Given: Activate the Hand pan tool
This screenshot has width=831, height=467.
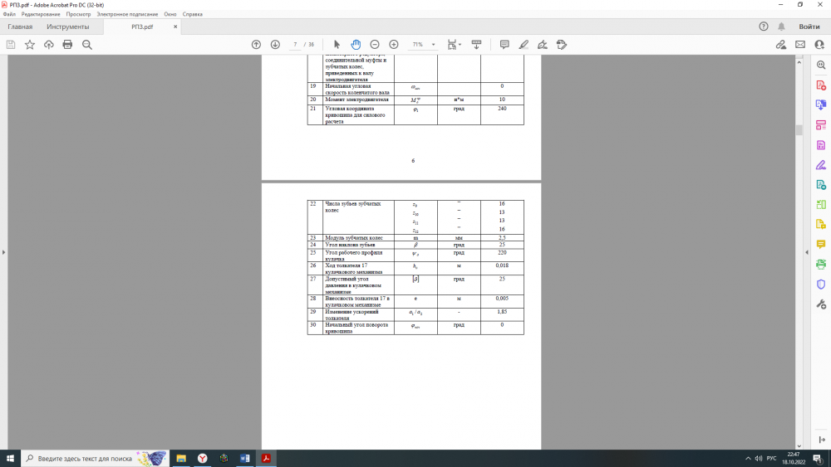Looking at the screenshot, I should pos(356,45).
